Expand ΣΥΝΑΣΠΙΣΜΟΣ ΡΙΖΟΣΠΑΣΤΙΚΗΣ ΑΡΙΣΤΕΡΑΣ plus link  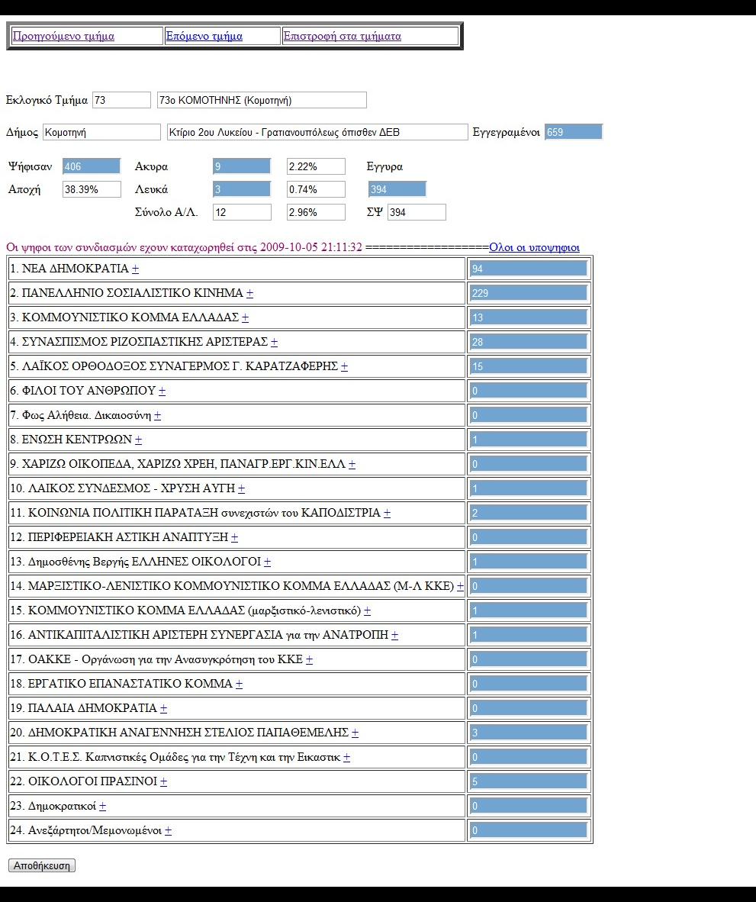[274, 343]
